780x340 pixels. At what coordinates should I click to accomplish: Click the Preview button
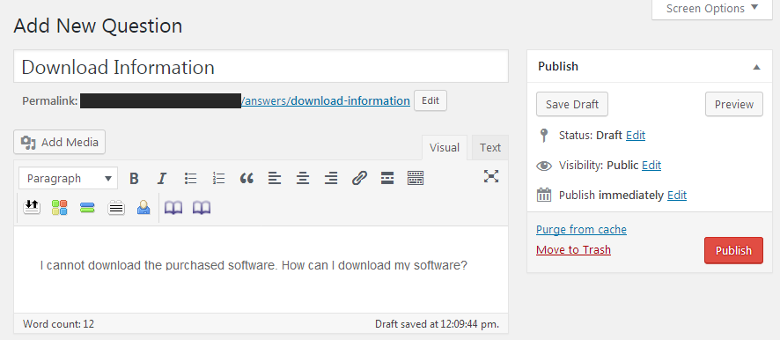733,105
